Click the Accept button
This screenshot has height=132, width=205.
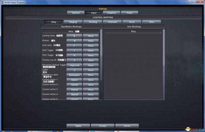102,126
